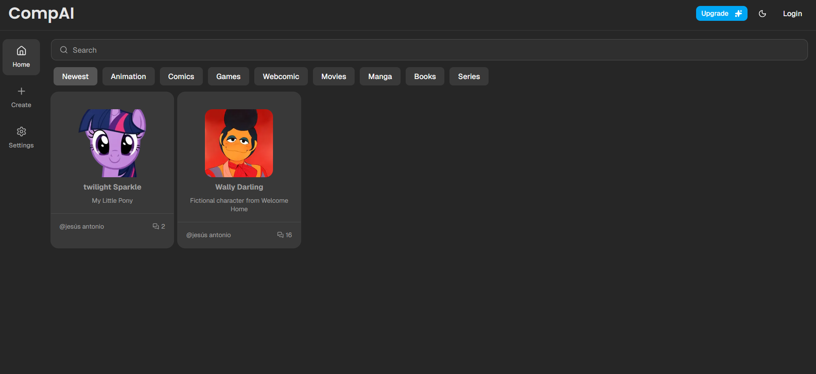Viewport: 816px width, 374px height.
Task: Click the Upgrade button
Action: [x=722, y=14]
